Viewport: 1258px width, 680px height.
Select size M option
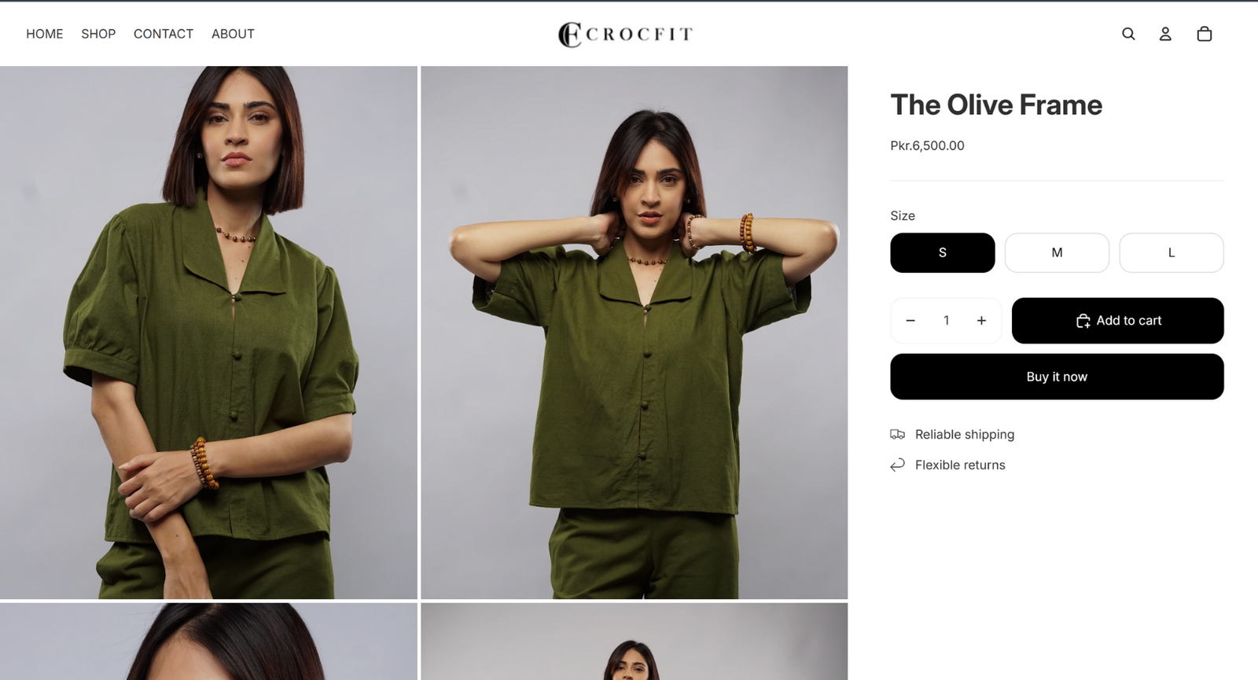(x=1057, y=252)
